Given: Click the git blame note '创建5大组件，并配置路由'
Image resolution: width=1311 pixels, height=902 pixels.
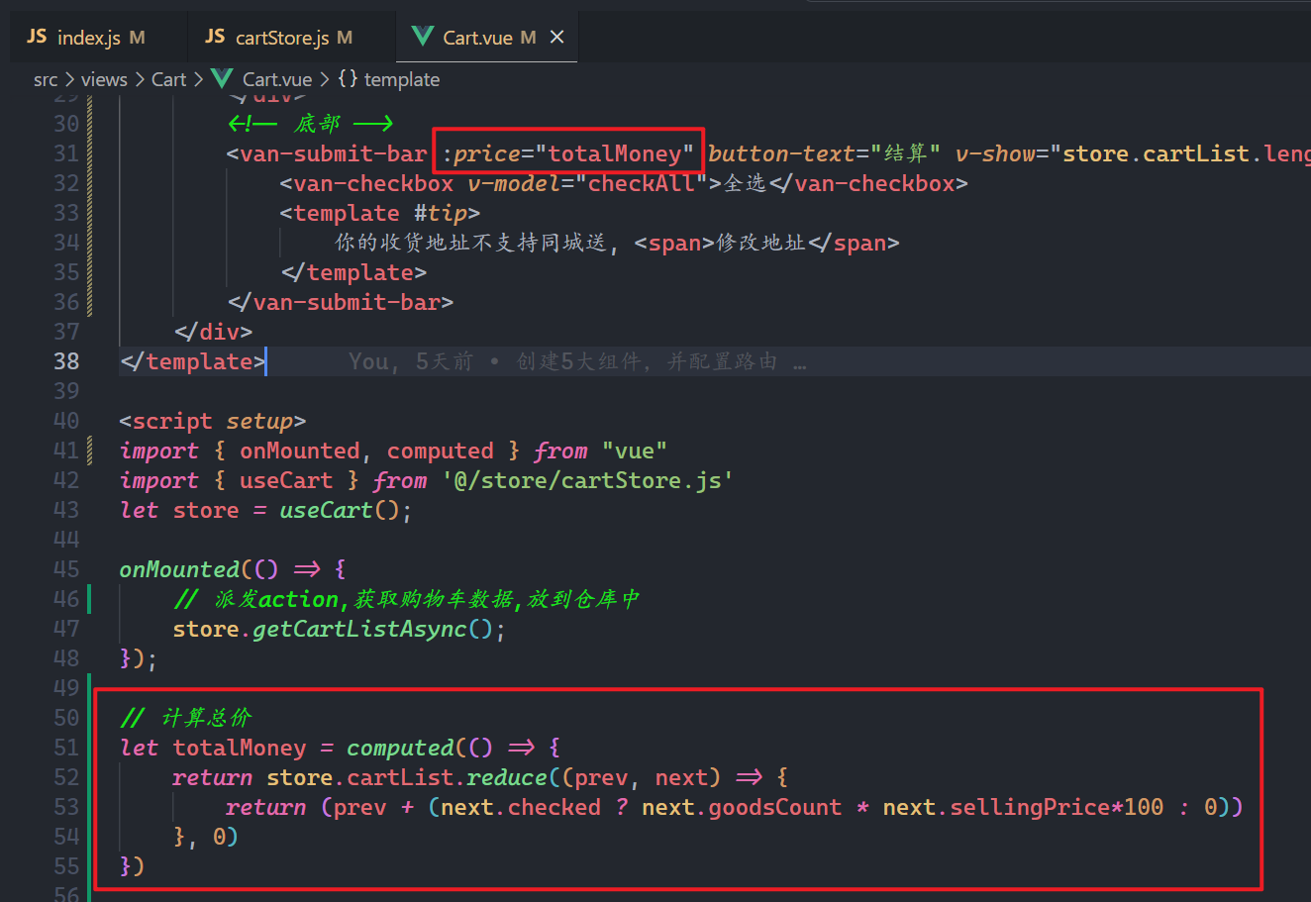Looking at the screenshot, I should point(647,361).
